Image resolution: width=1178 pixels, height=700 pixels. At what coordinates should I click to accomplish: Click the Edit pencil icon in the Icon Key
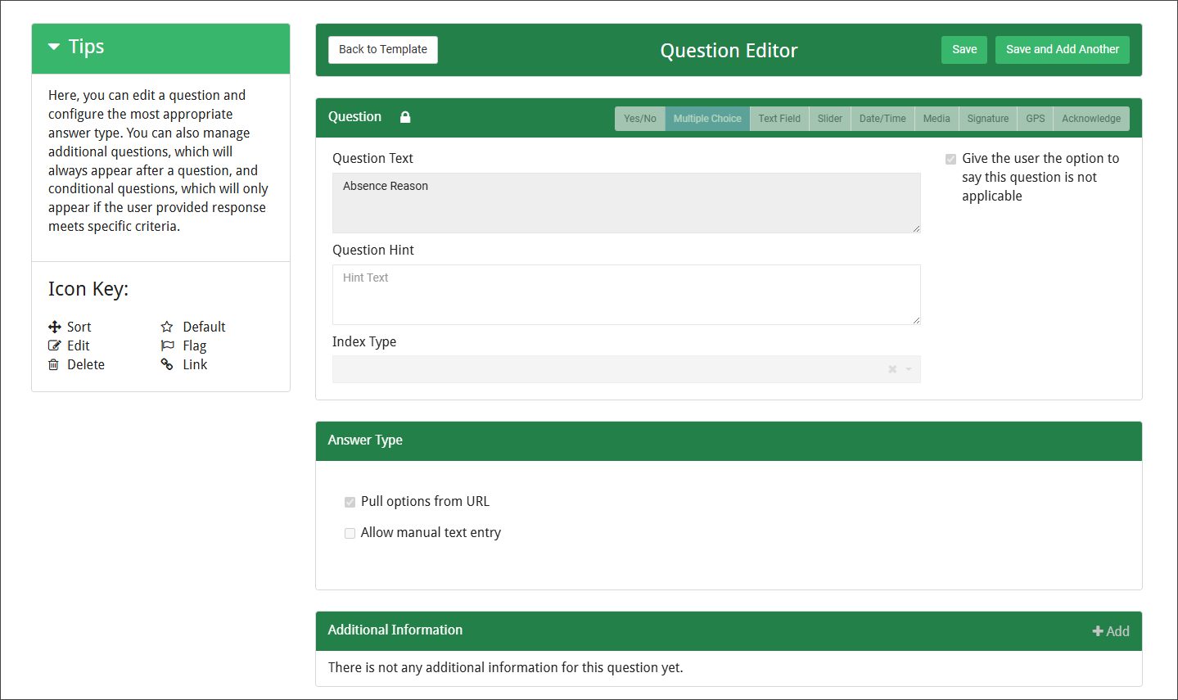(54, 345)
